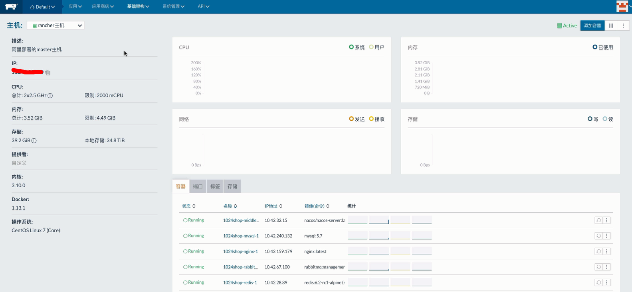Select the Docker version 1.13.1
Screen dimensions: 632x292
click(18, 208)
